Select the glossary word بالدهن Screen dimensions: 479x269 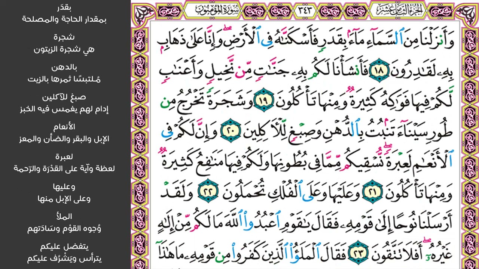coord(65,67)
